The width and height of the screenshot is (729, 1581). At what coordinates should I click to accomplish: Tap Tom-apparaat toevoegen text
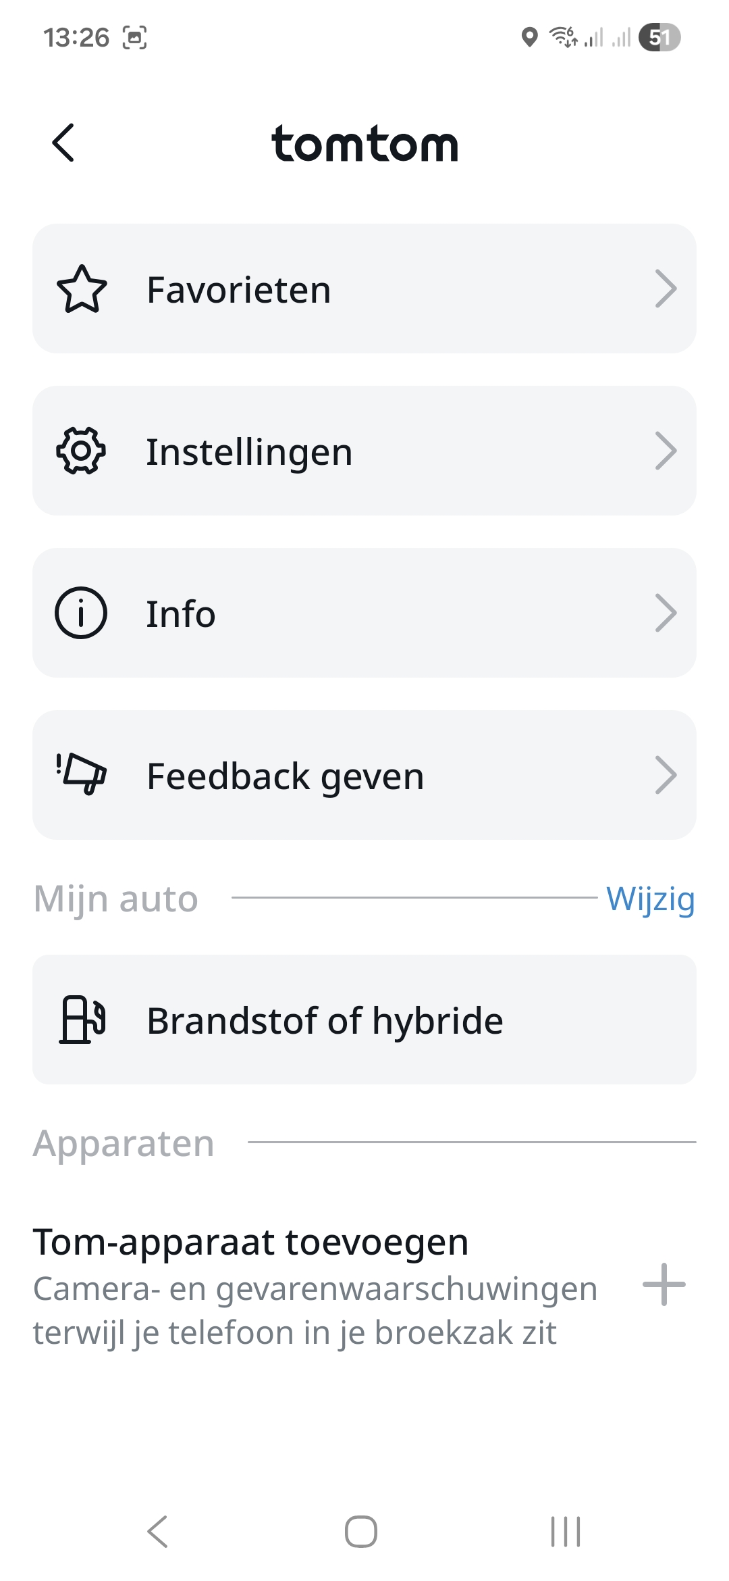point(250,1242)
